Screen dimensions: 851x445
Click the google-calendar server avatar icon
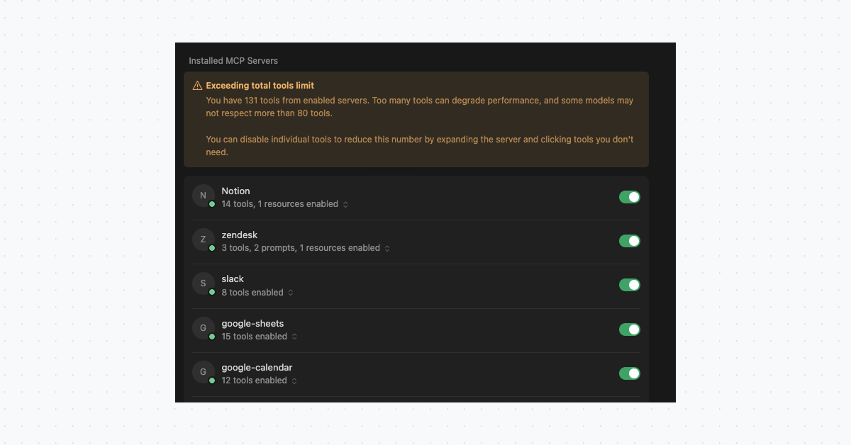pos(204,373)
